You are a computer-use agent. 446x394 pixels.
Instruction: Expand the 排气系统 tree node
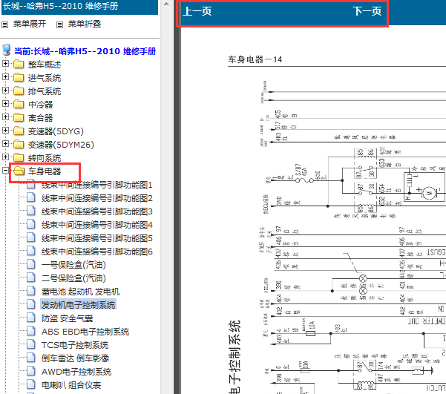pos(5,91)
